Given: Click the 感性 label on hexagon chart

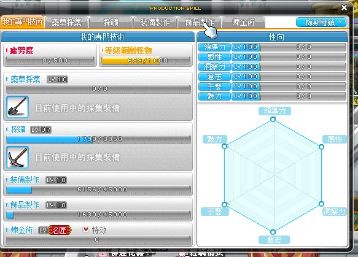Looking at the screenshot, I should (335, 139).
